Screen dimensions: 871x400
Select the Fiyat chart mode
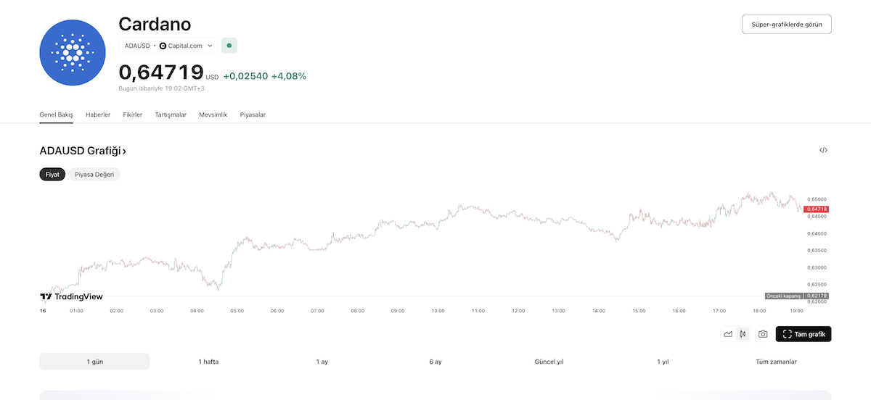[52, 175]
